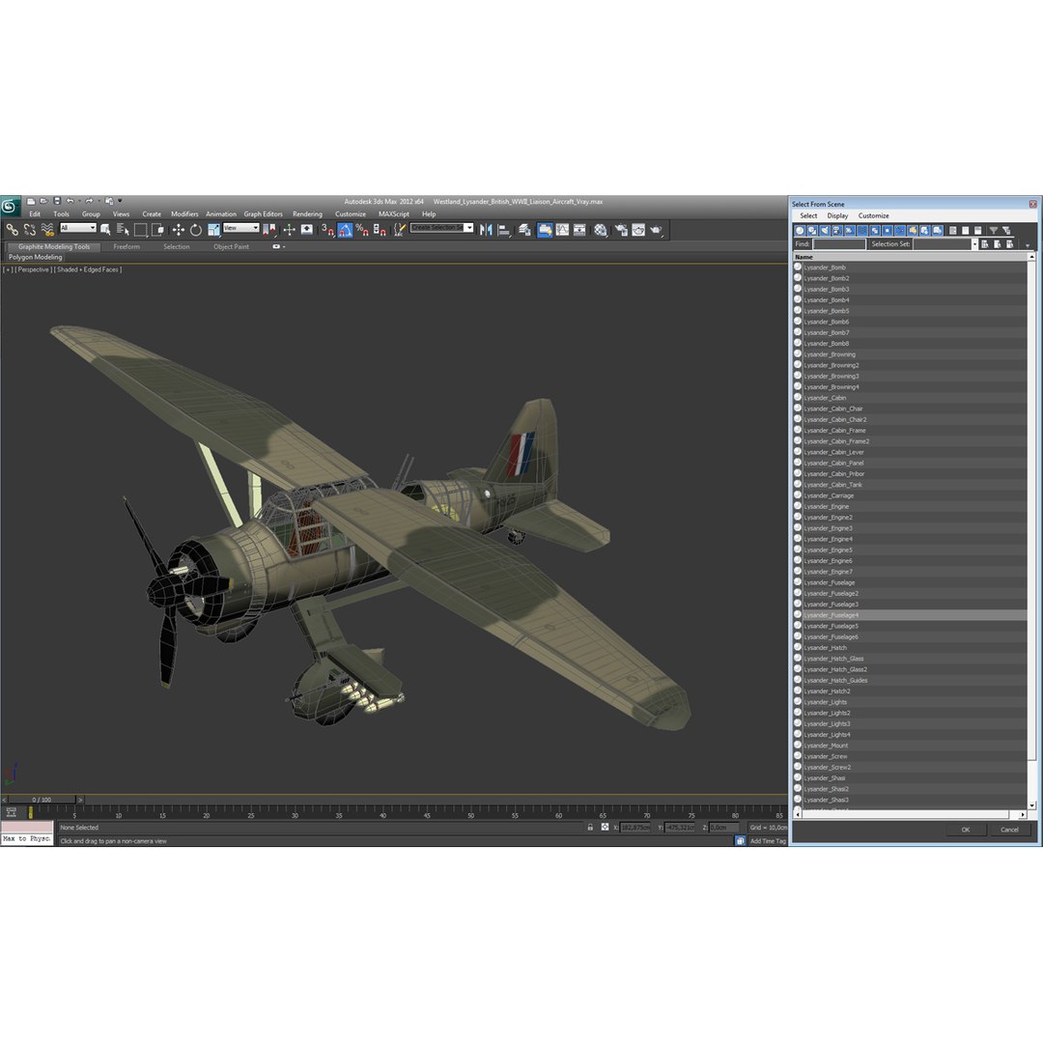This screenshot has height=1043, width=1043.
Task: Click OK in Select From Scene
Action: click(965, 830)
